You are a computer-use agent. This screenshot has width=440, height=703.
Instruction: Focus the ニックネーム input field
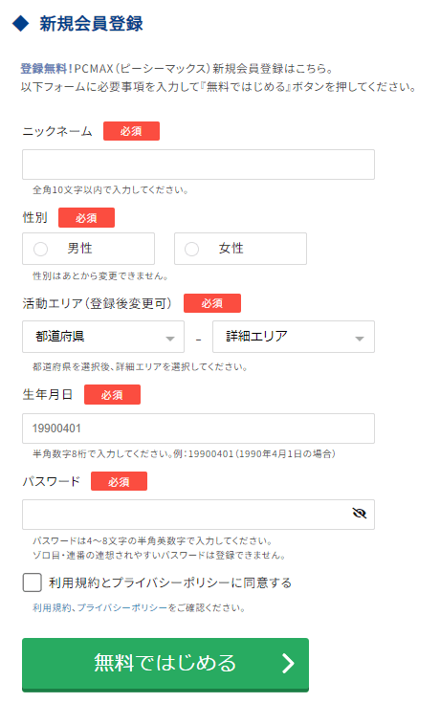pos(198,165)
